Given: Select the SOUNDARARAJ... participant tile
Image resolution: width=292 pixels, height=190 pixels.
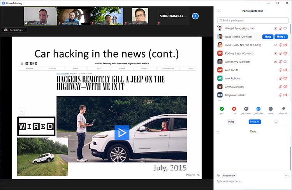Looking at the screenshot, I should [x=173, y=16].
